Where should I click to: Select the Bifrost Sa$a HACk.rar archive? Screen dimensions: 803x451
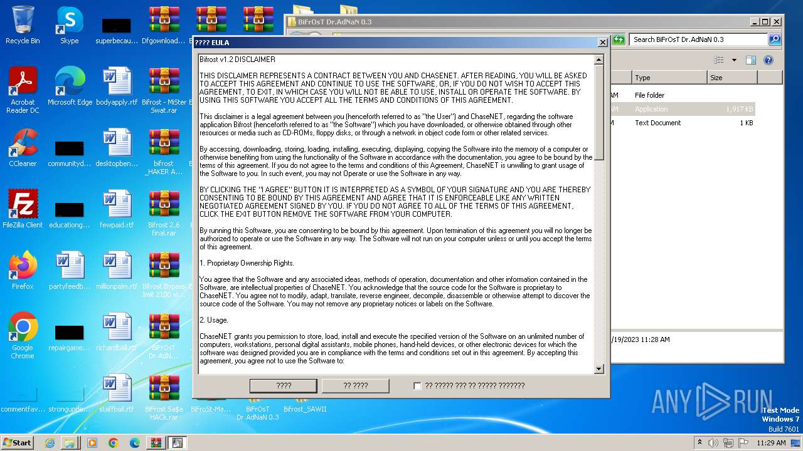pyautogui.click(x=164, y=397)
